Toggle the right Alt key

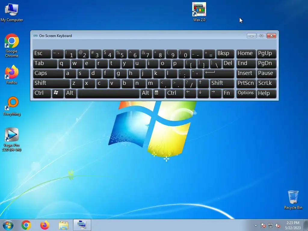point(146,94)
